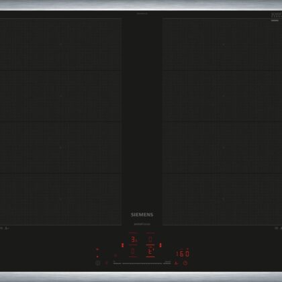This screenshot has width=282, height=282.
Task: Tap the flex zone symbol at far left edge
Action: click(1, 228)
